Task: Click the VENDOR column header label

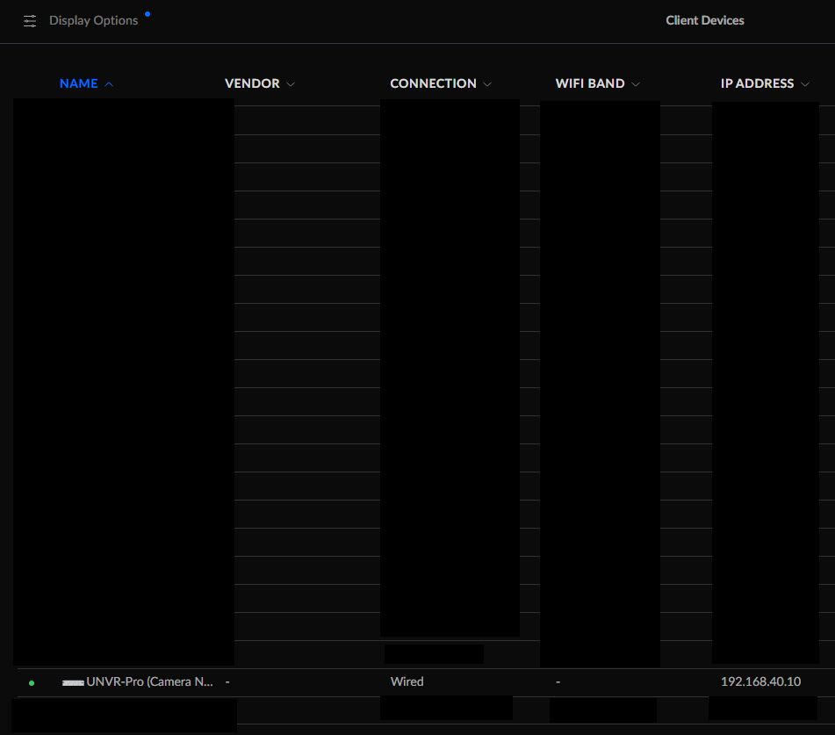Action: 252,83
